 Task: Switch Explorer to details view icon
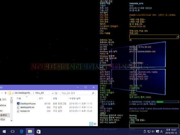(x=91, y=124)
